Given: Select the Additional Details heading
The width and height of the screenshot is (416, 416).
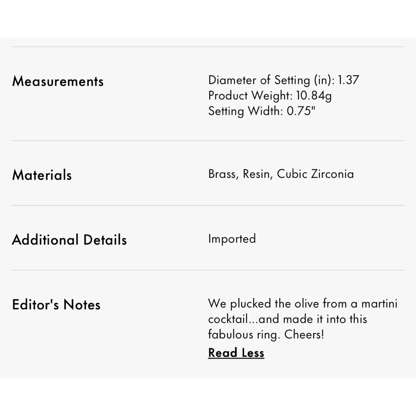Looking at the screenshot, I should (x=69, y=240).
